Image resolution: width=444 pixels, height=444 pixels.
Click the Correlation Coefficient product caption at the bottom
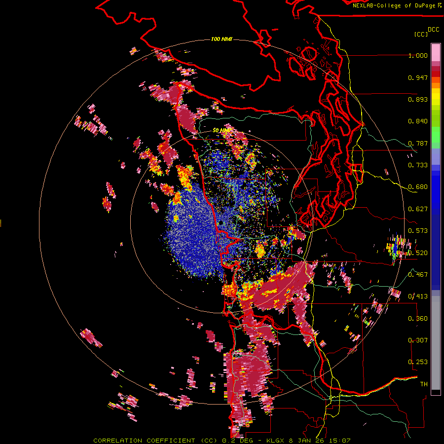click(222, 441)
